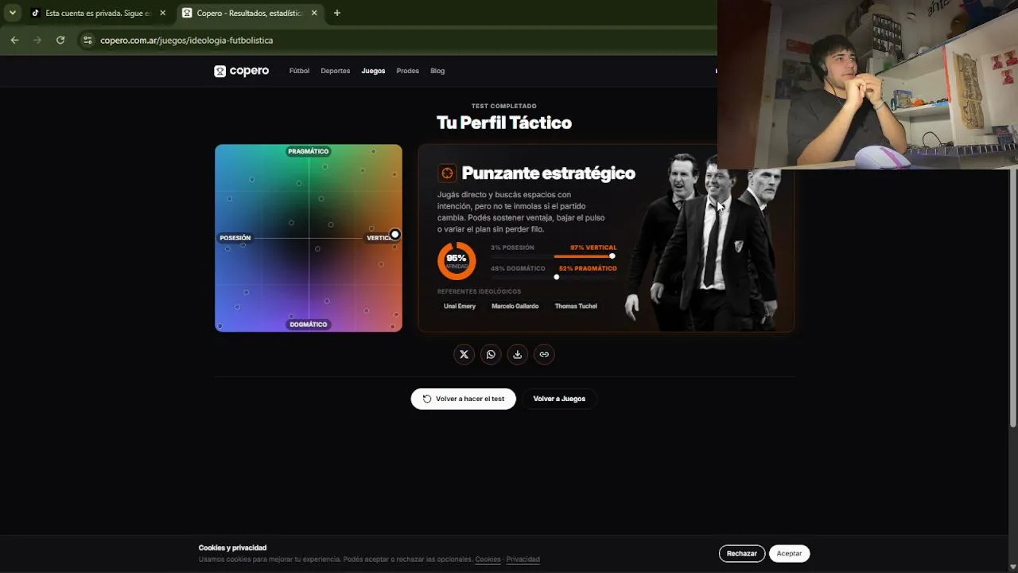The image size is (1018, 573).
Task: Open the Juegos menu
Action: pyautogui.click(x=373, y=71)
